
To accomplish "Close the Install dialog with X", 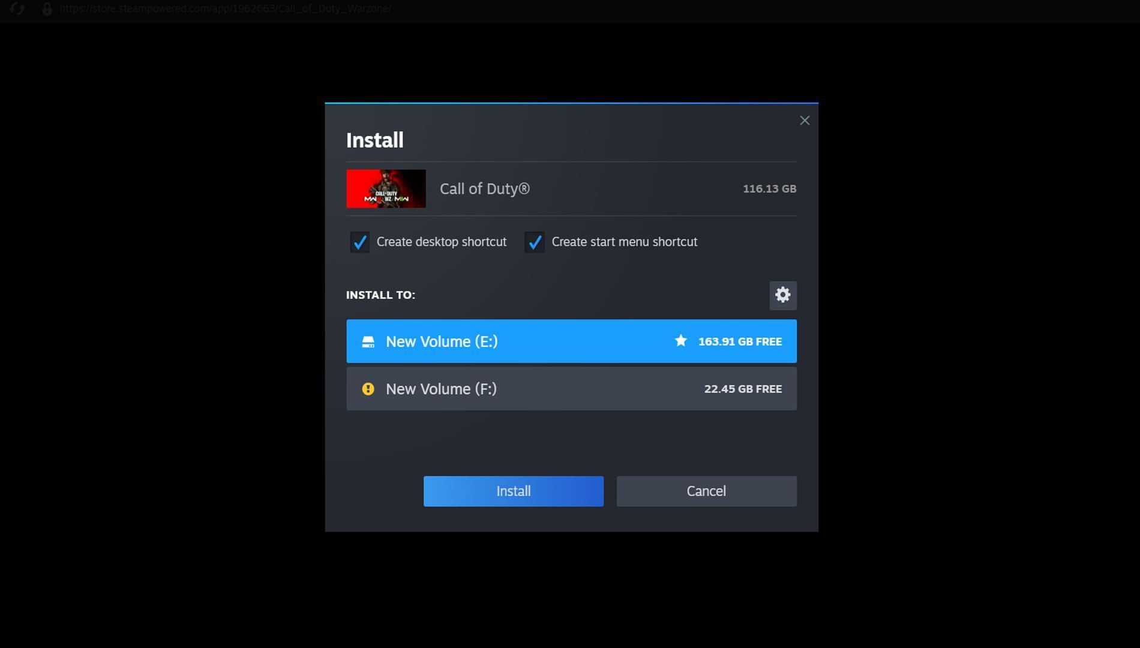I will click(x=805, y=121).
